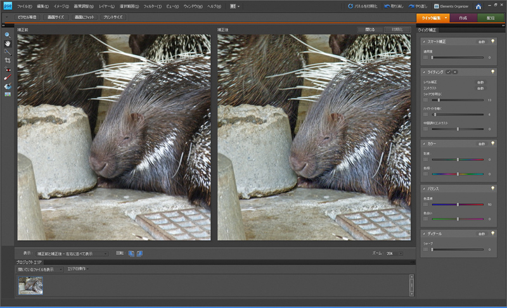Click lightbulb tip icon in スマート補正 panel
The width and height of the screenshot is (507, 308).
click(x=492, y=41)
